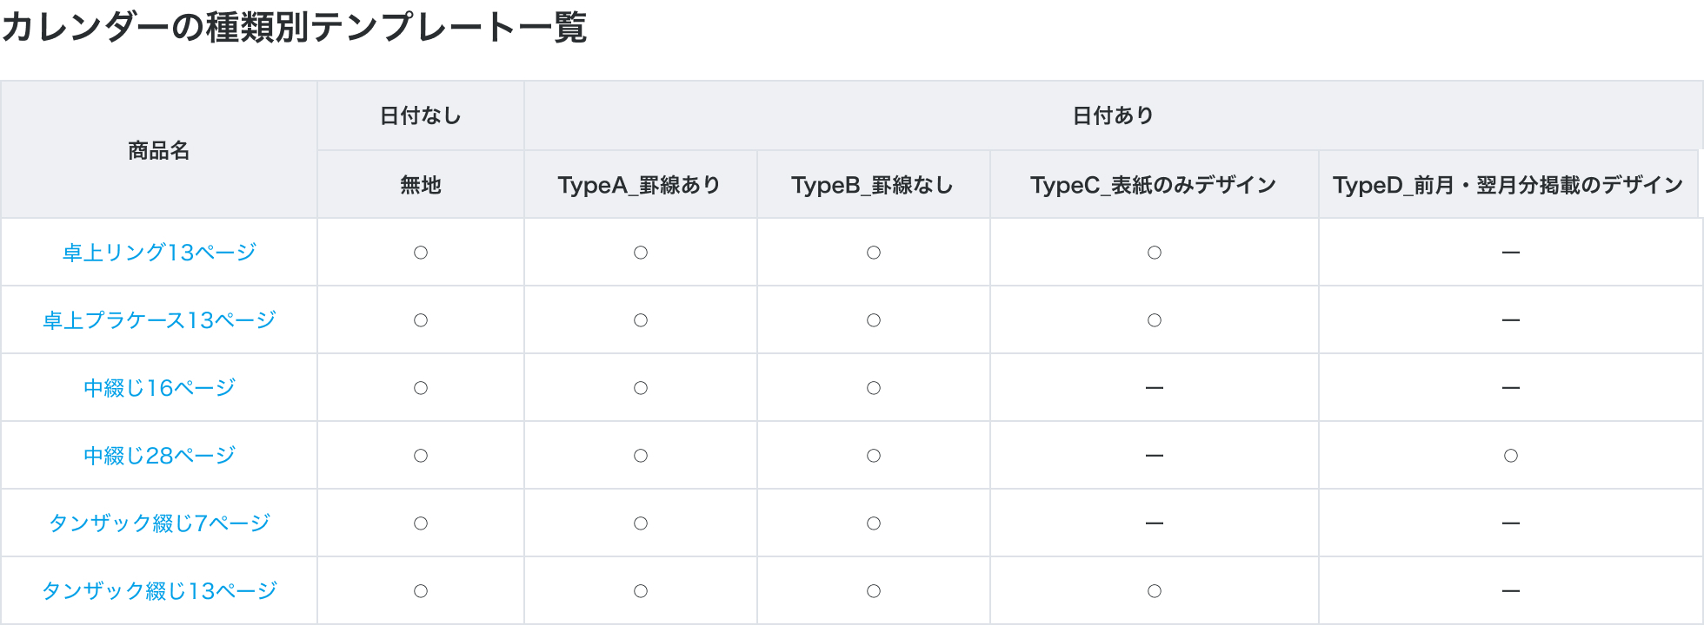Open the タンザック綴じ13ページ link

click(159, 591)
